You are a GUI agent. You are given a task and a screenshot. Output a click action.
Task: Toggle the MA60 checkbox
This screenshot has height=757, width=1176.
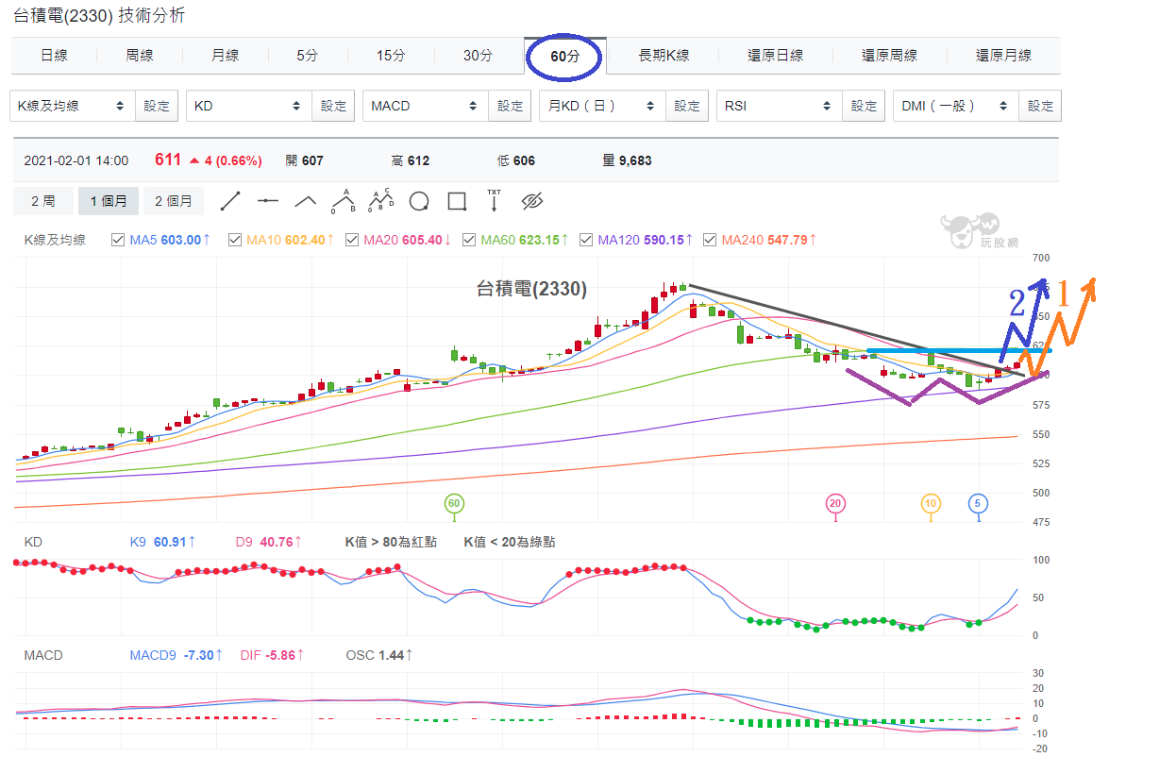[468, 240]
